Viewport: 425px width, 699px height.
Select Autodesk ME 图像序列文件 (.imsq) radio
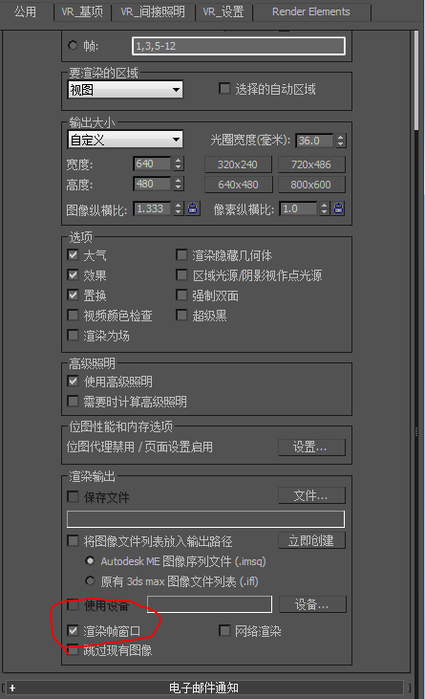coord(91,560)
